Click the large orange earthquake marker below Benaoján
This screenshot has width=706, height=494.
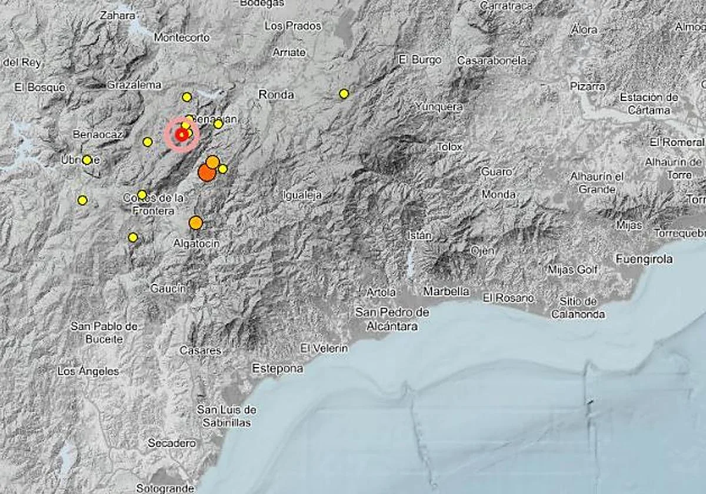(x=207, y=172)
